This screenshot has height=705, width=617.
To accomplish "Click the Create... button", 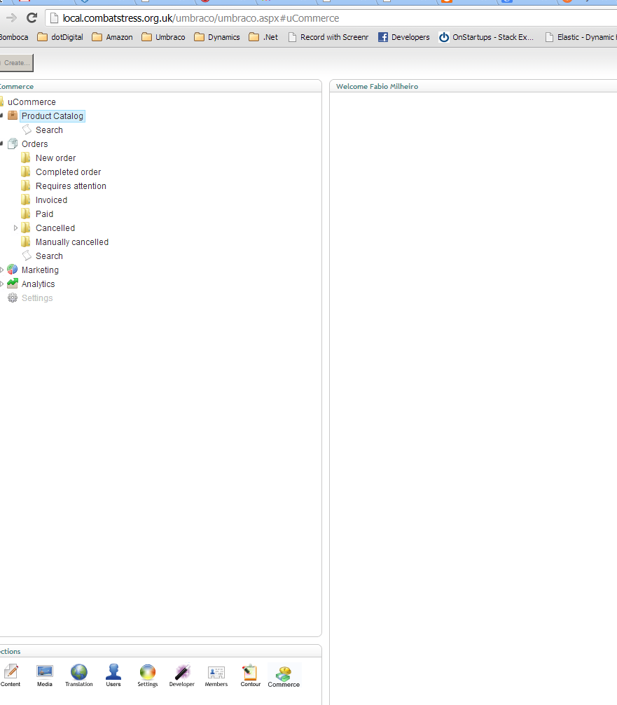I will (x=16, y=63).
